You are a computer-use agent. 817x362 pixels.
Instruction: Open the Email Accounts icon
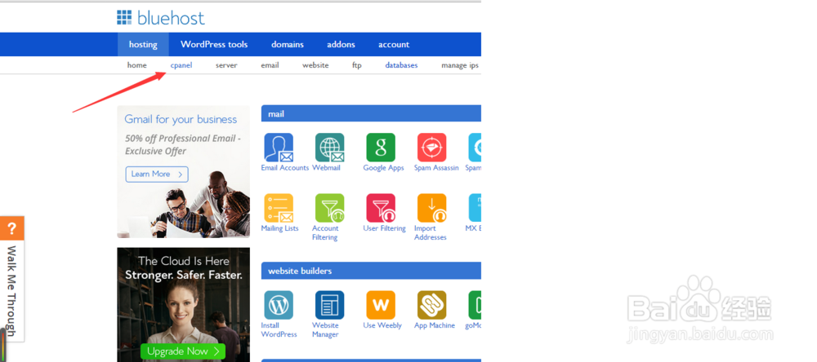click(x=279, y=148)
